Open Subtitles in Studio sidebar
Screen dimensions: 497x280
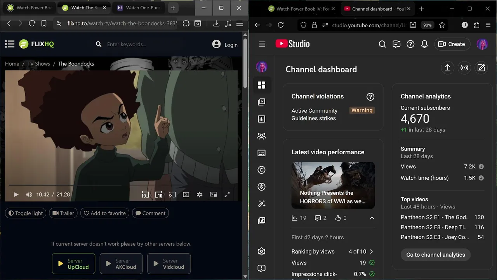(x=262, y=153)
